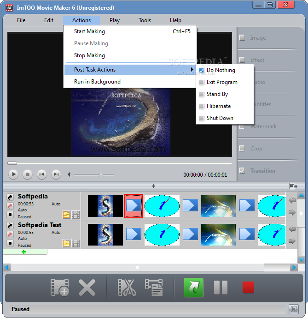The width and height of the screenshot is (308, 318).
Task: Mute audio via the speaker icon
Action: (69, 174)
